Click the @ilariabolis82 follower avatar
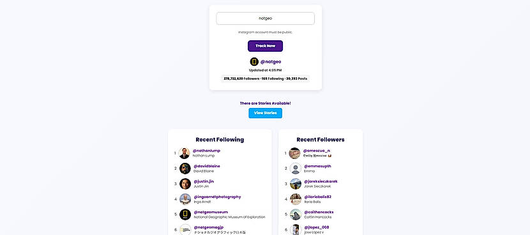The width and height of the screenshot is (530, 235). pyautogui.click(x=296, y=199)
